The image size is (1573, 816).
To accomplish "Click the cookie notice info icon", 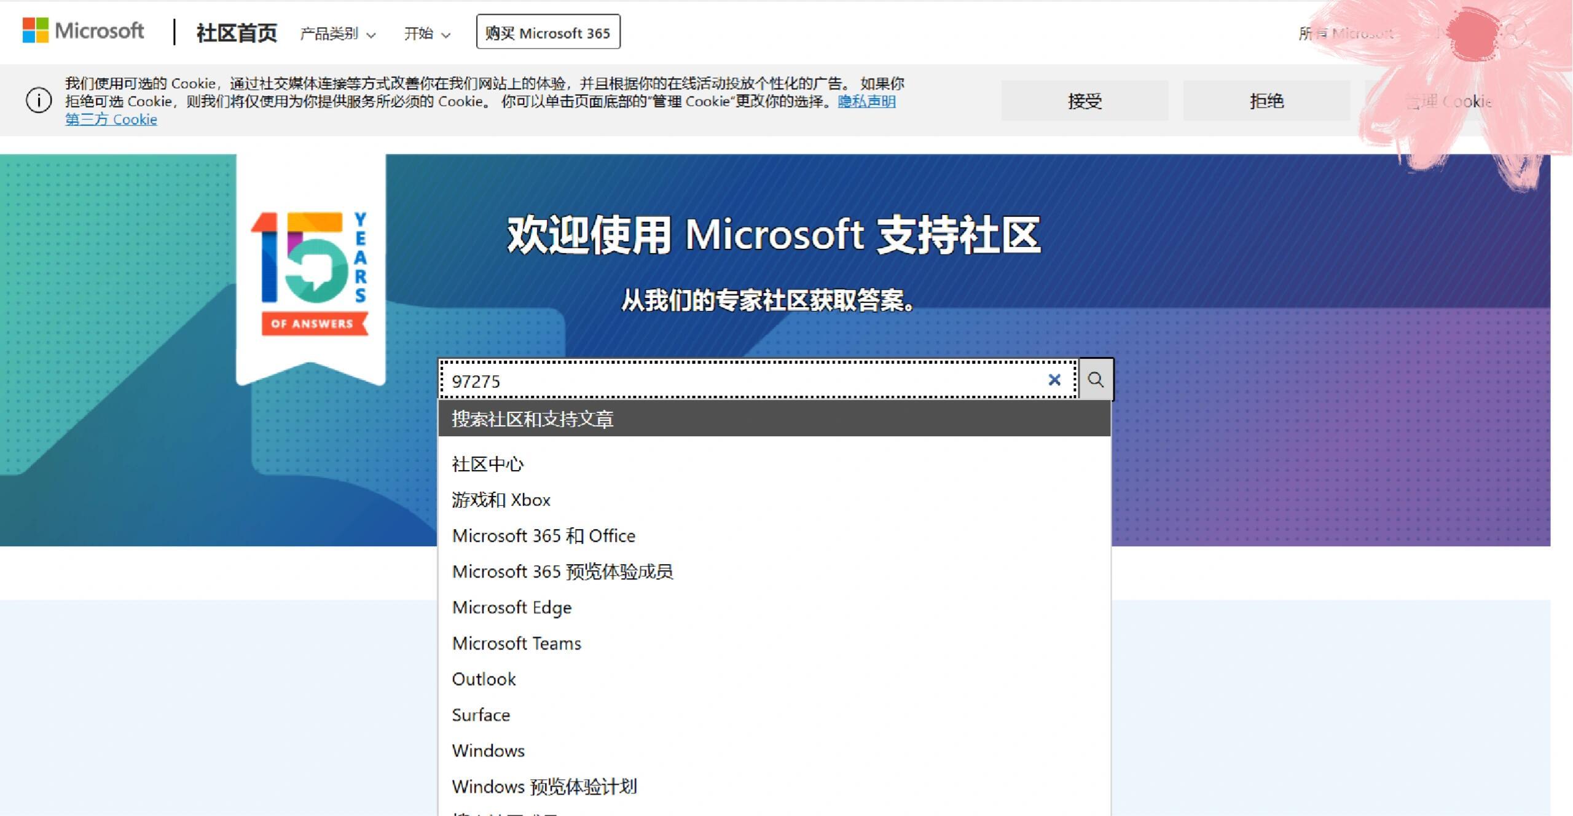I will click(39, 100).
